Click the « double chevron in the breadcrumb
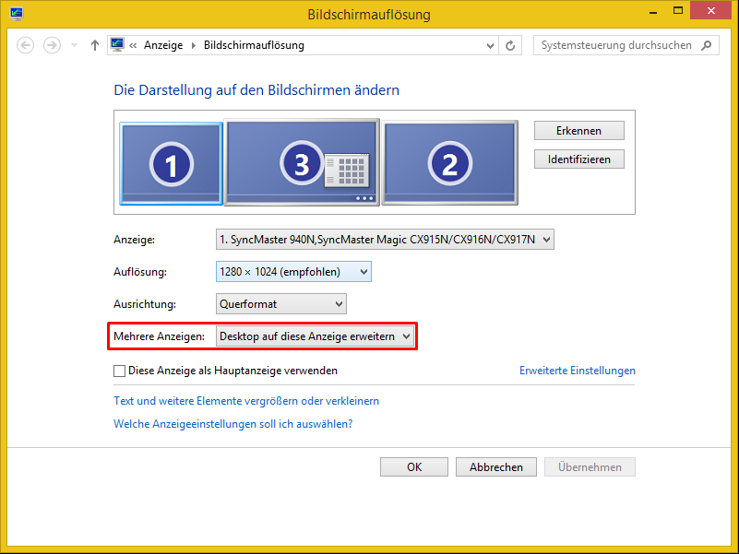The height and width of the screenshot is (554, 739). [x=135, y=44]
